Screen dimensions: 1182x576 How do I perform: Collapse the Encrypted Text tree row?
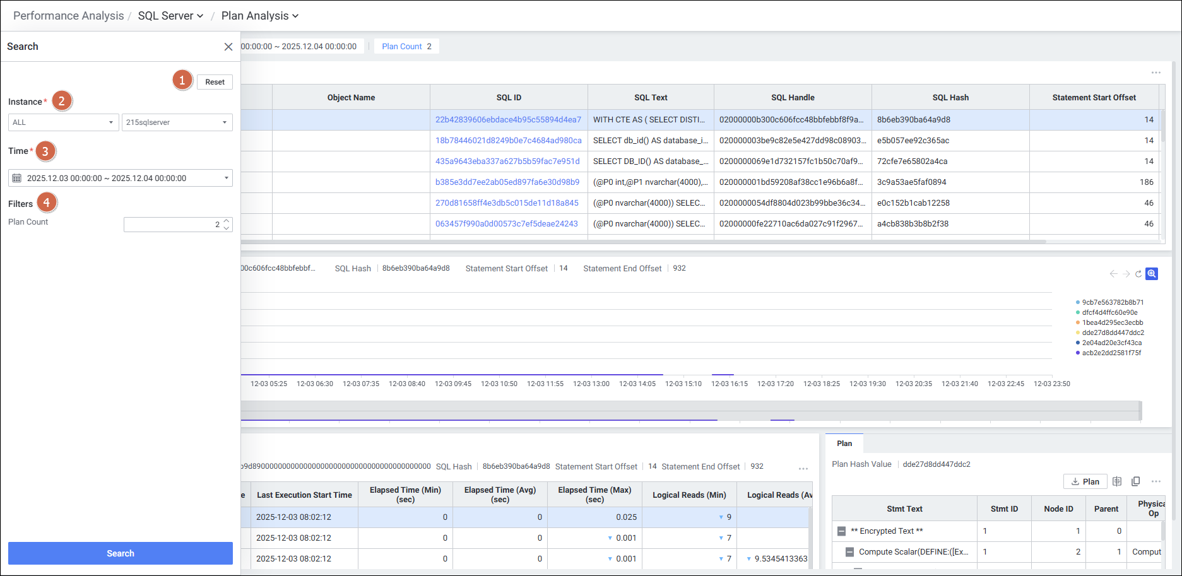[841, 531]
